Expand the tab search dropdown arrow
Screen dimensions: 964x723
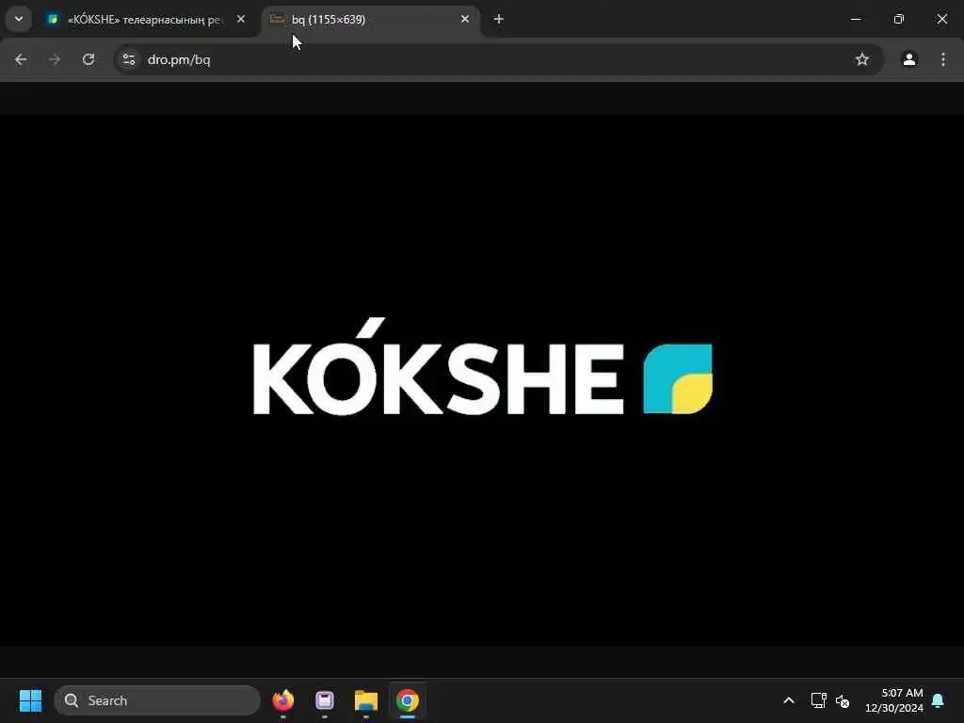19,19
